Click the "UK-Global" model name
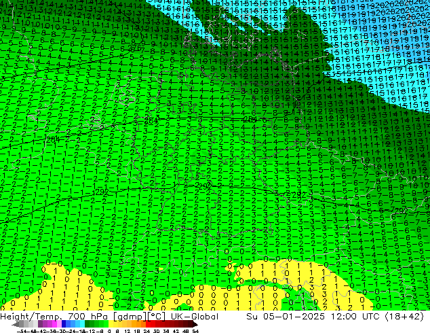Viewport: 430px width, 333px height. [x=195, y=317]
